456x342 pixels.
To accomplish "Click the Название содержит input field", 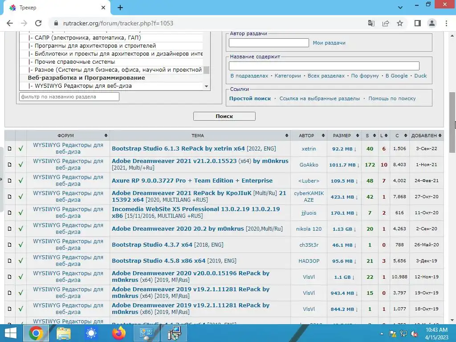I will tap(324, 66).
